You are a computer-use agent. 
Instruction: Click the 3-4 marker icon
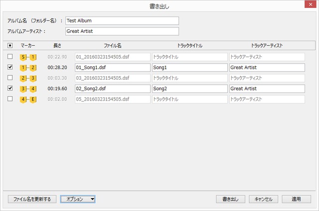28,89
